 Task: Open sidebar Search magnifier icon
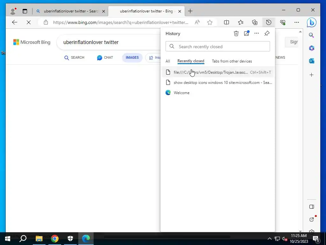[x=311, y=35]
